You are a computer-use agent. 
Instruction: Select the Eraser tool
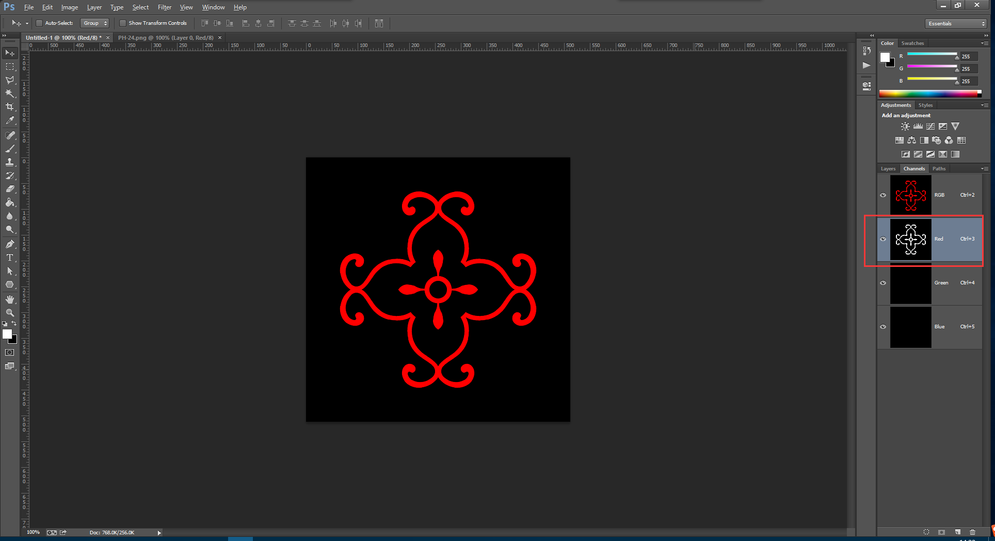click(x=10, y=189)
